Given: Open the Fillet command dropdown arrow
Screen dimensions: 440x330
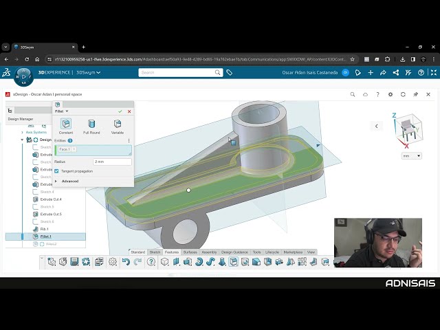Looking at the screenshot, I should click(67, 111).
